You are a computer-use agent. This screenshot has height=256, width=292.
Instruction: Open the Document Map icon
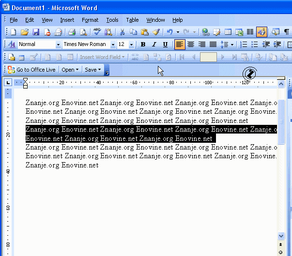276,32
